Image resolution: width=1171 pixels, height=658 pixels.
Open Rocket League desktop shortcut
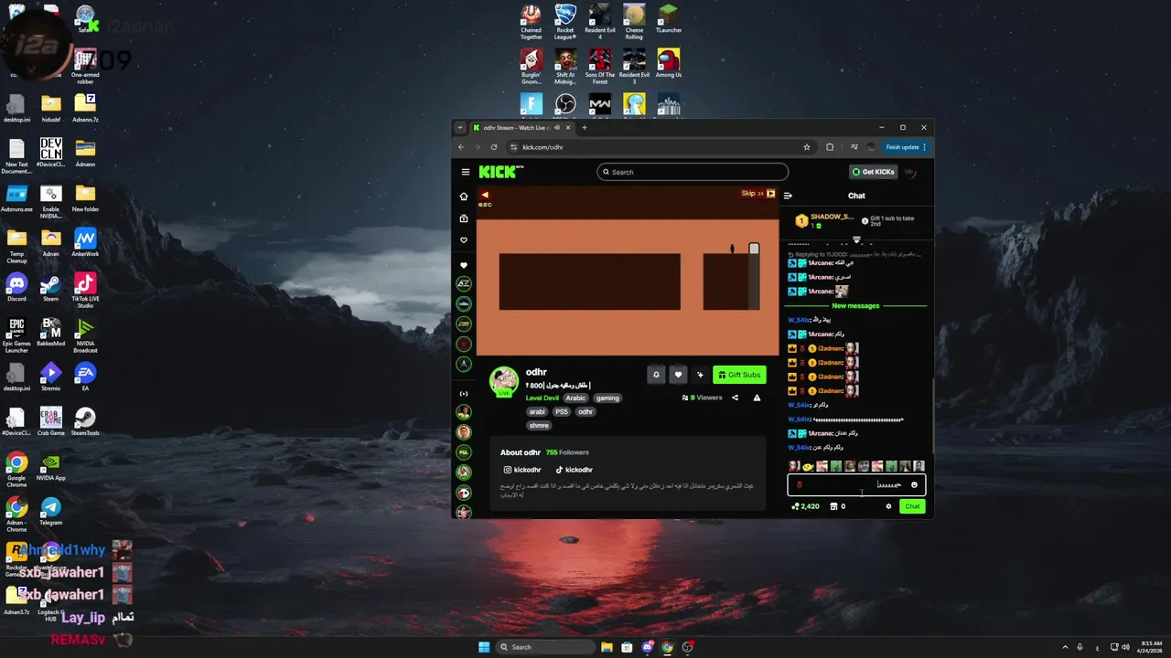coord(565,23)
